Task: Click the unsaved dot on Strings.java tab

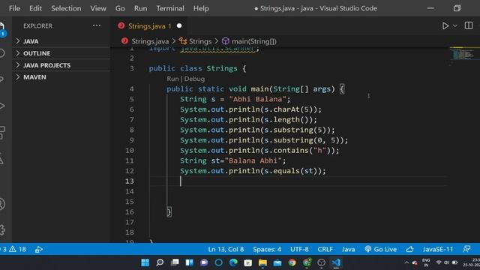Action: [179, 26]
